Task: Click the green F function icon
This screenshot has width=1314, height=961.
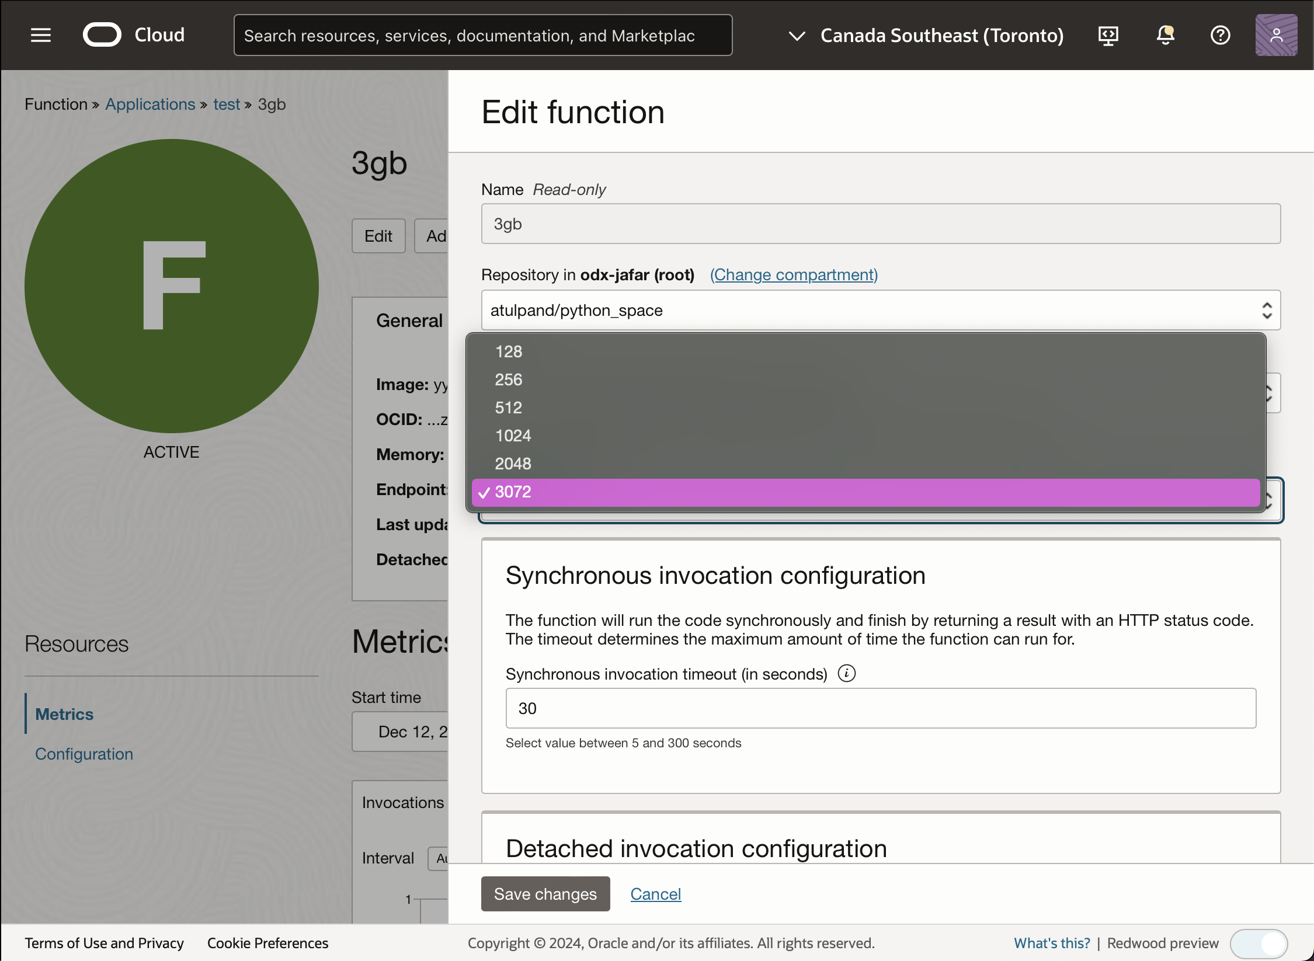Action: [x=172, y=285]
